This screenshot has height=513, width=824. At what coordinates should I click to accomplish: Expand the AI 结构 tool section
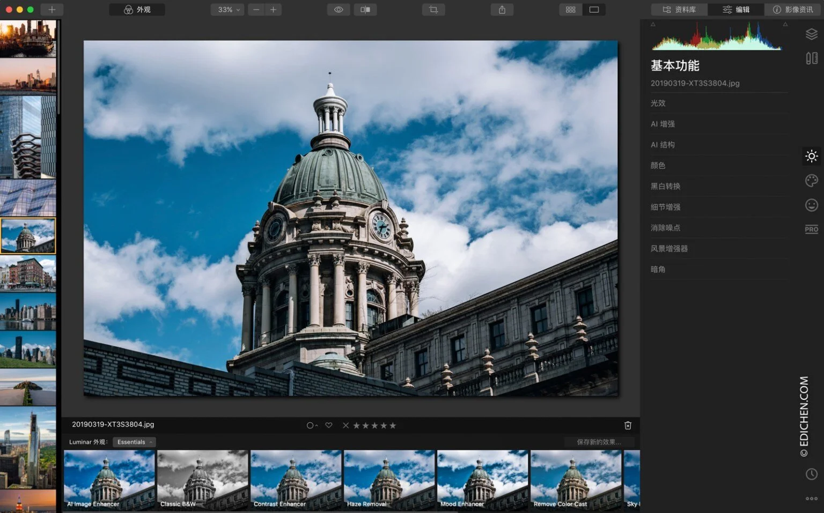coord(719,145)
